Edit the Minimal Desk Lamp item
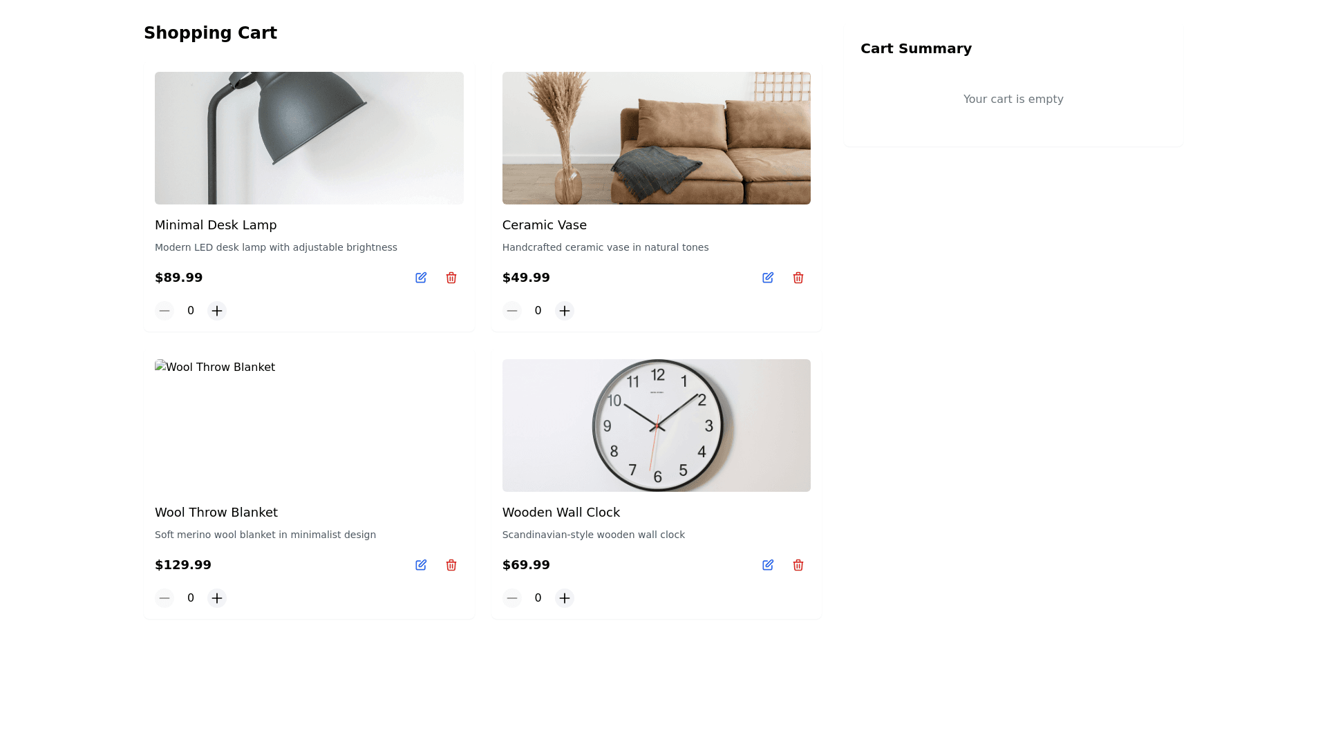The image size is (1327, 746). 421,278
